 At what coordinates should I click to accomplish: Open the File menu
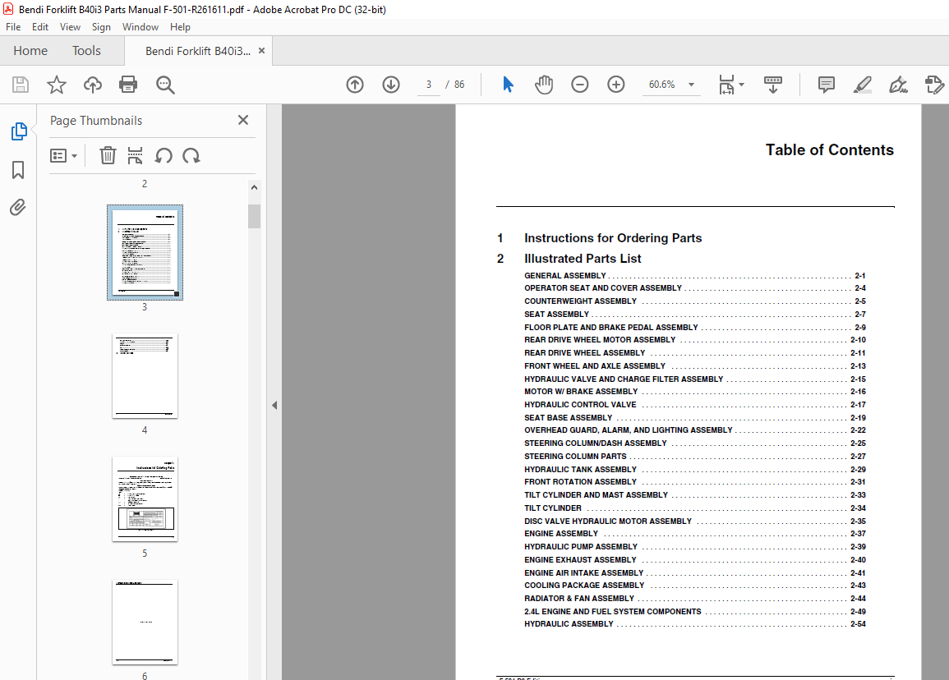point(13,26)
